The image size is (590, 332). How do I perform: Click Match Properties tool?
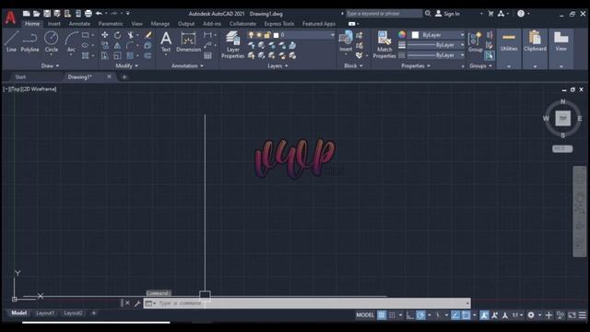(x=384, y=45)
